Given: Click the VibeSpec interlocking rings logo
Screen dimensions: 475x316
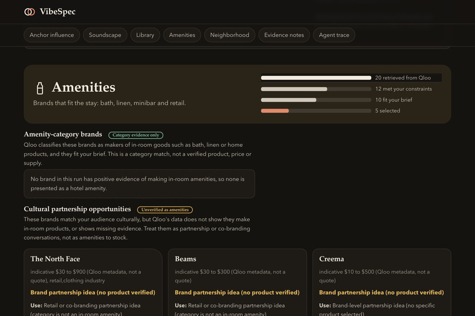Looking at the screenshot, I should click(29, 12).
